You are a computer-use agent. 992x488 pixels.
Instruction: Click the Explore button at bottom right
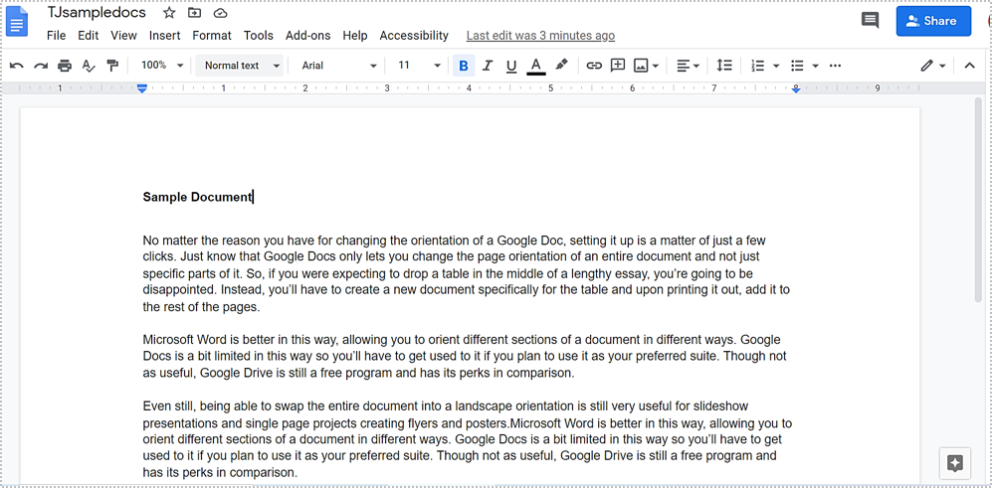click(x=955, y=463)
